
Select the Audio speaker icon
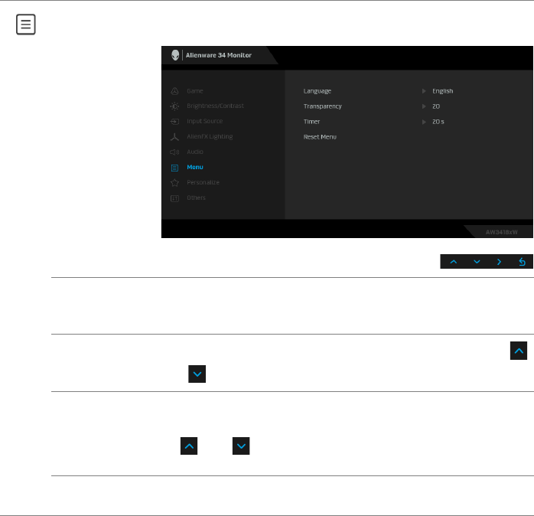coord(174,152)
